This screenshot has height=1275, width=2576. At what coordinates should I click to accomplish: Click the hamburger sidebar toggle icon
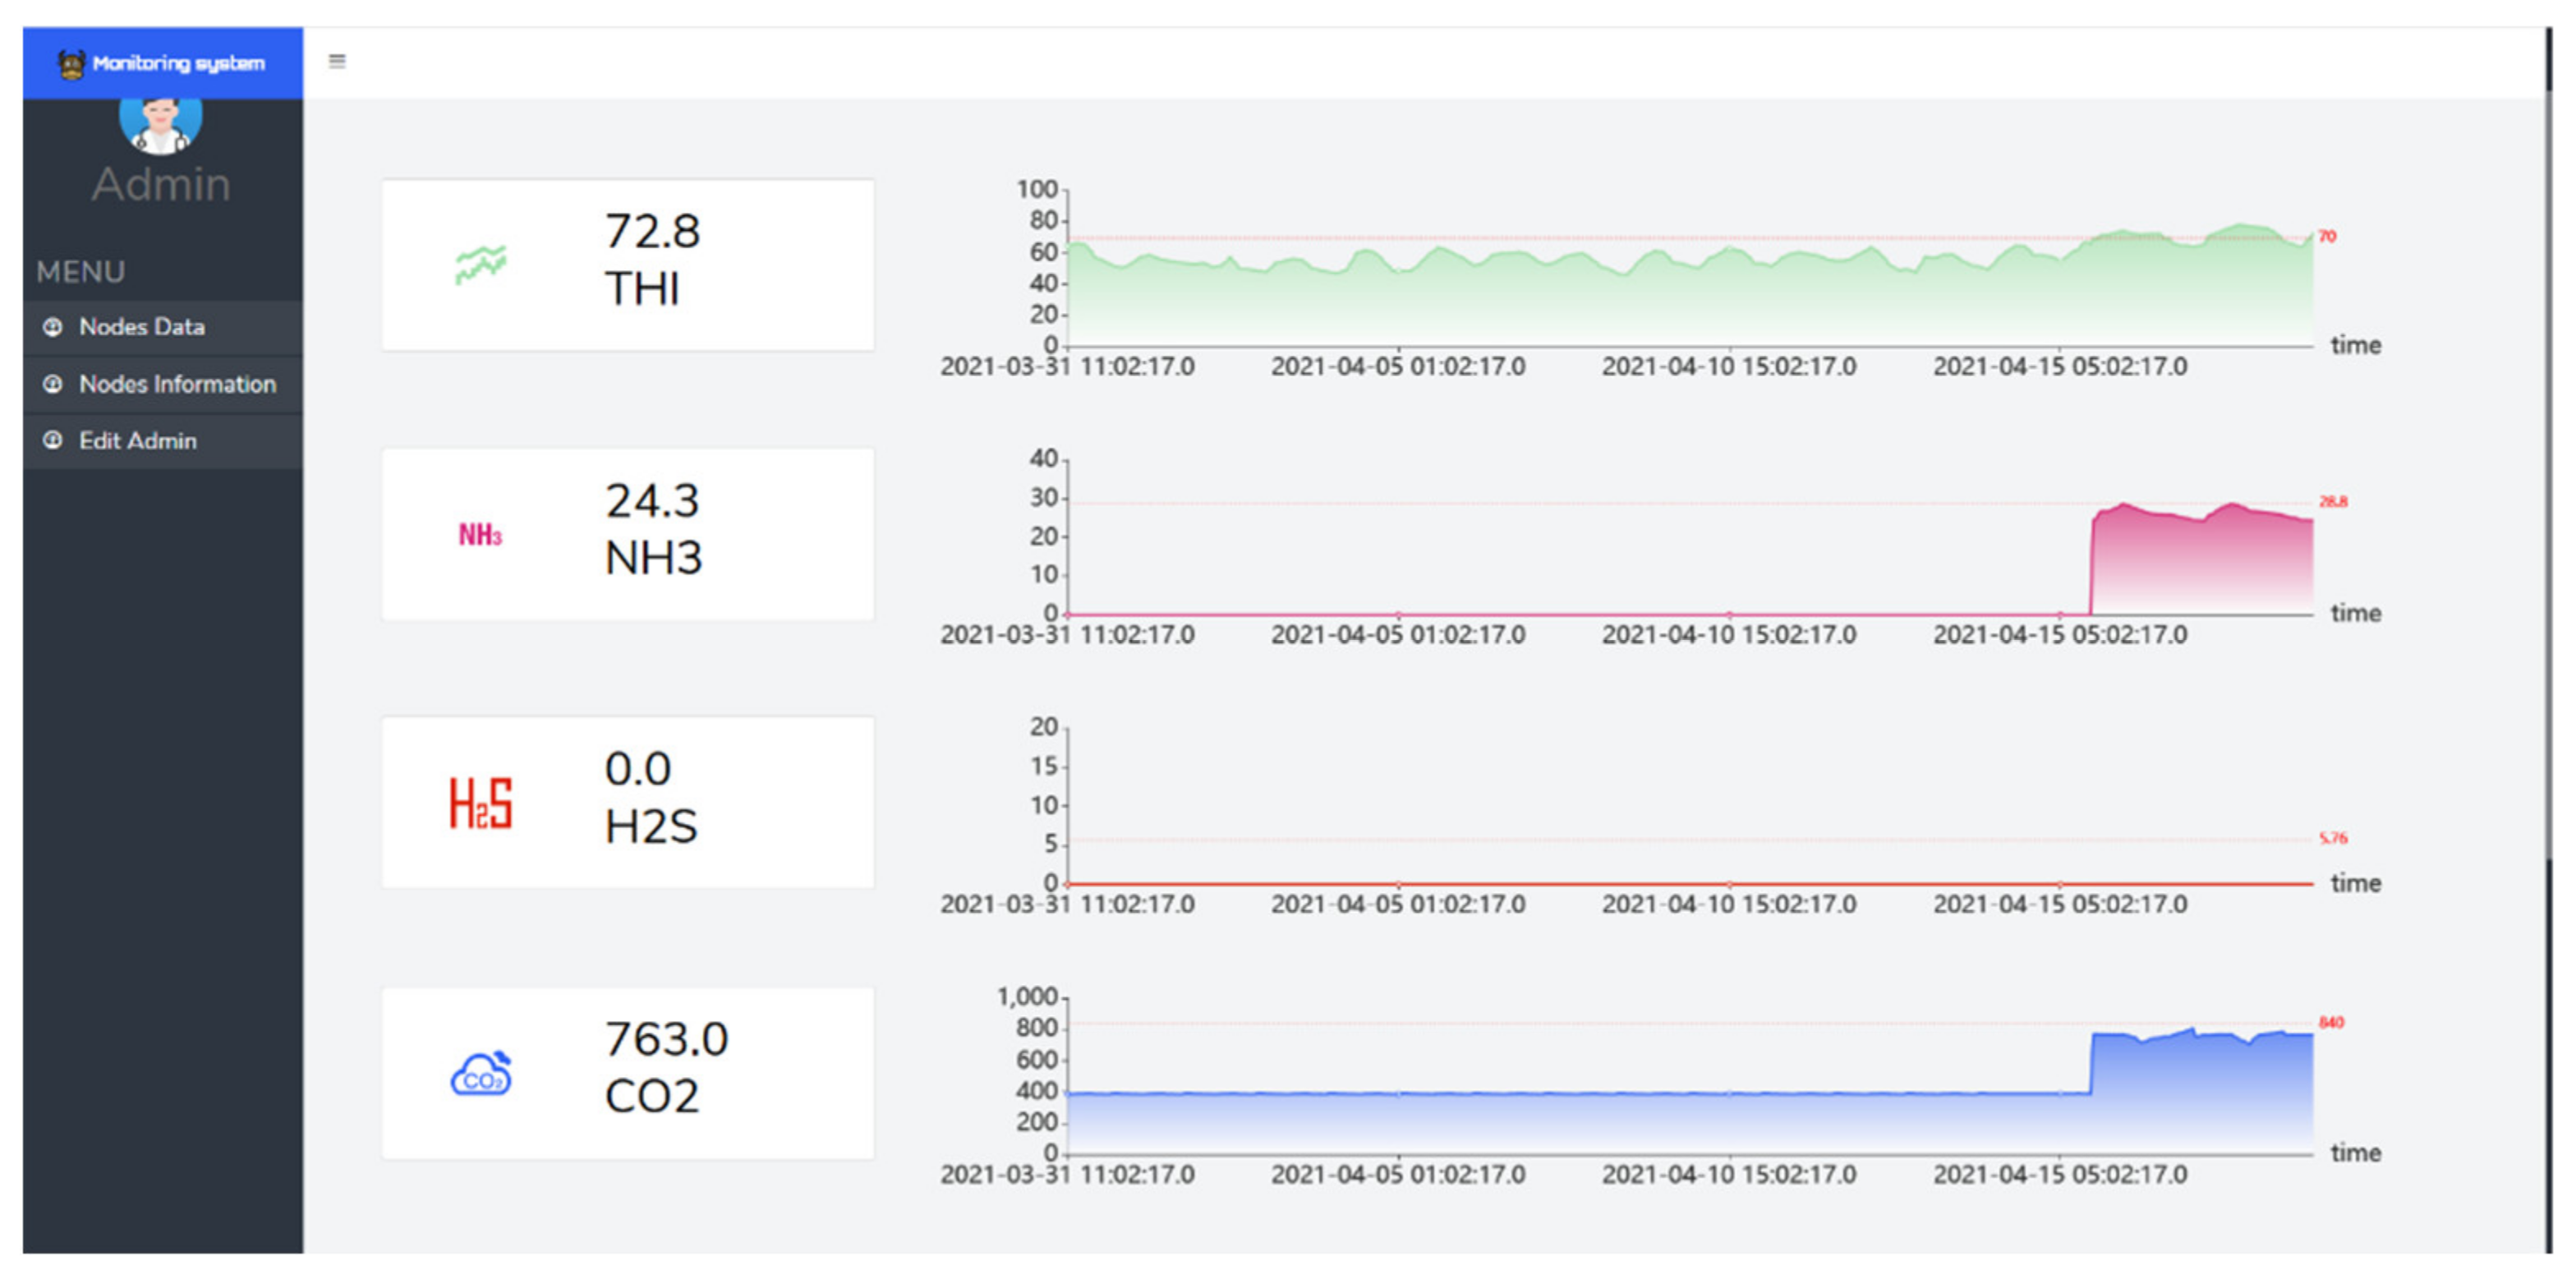click(x=337, y=61)
